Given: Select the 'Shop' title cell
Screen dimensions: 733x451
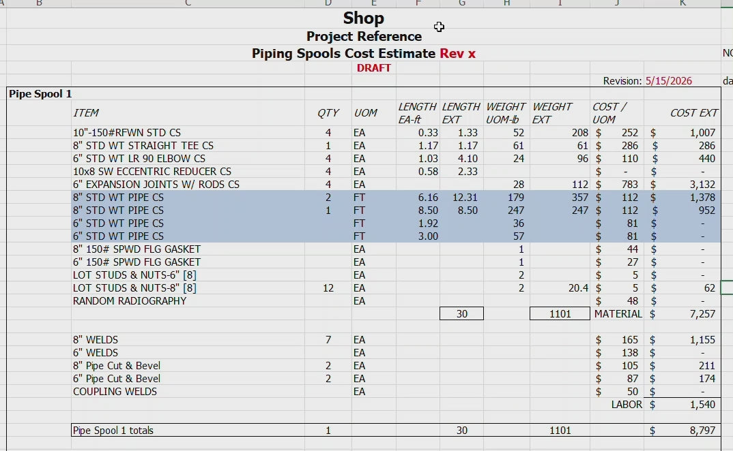Looking at the screenshot, I should (364, 18).
